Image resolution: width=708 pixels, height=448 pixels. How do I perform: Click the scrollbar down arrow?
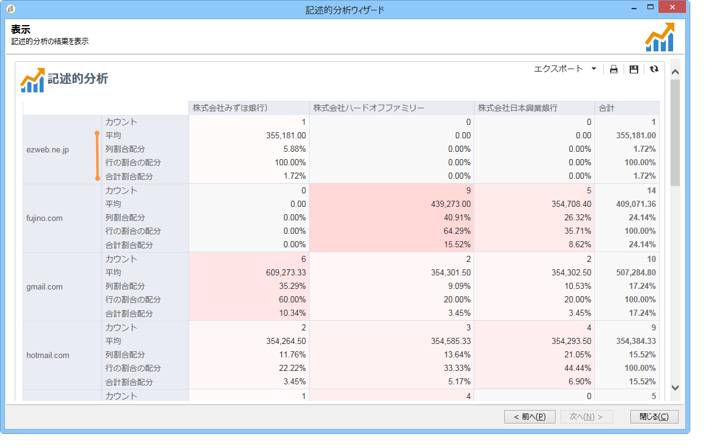tap(675, 387)
